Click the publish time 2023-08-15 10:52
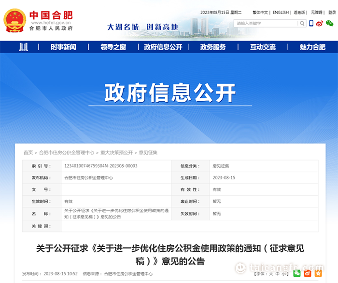The image size is (338, 283). click(60, 274)
